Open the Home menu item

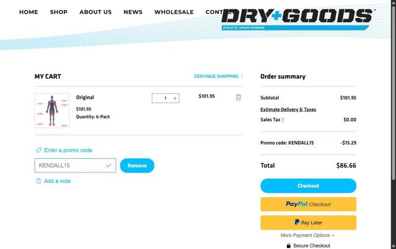(x=29, y=12)
